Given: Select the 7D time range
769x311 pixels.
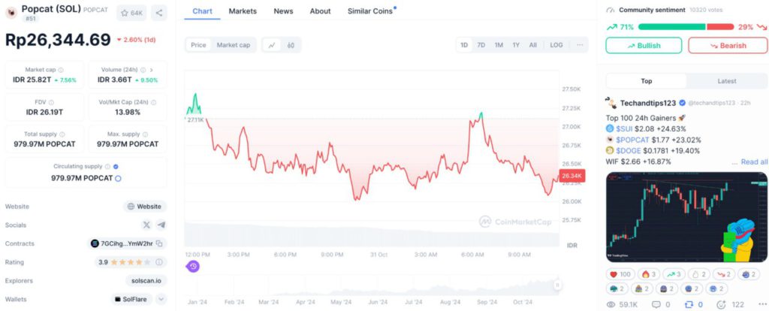Looking at the screenshot, I should [481, 45].
